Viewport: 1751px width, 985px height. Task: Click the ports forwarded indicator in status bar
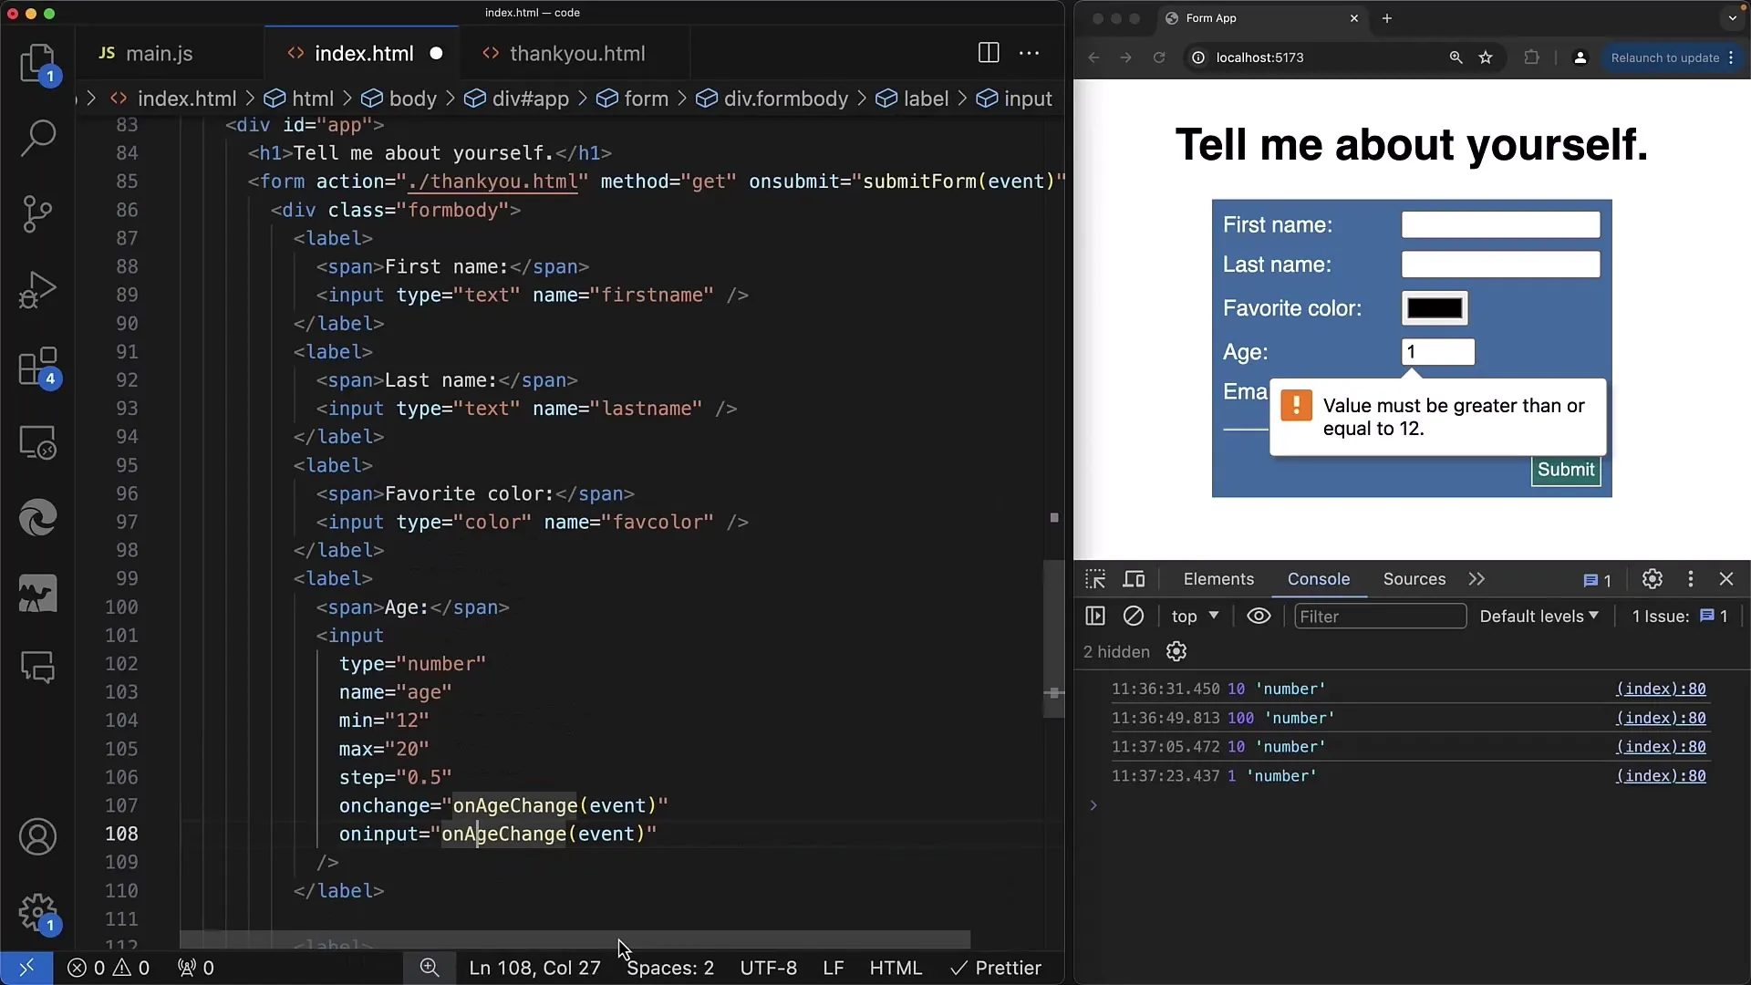[x=195, y=968]
